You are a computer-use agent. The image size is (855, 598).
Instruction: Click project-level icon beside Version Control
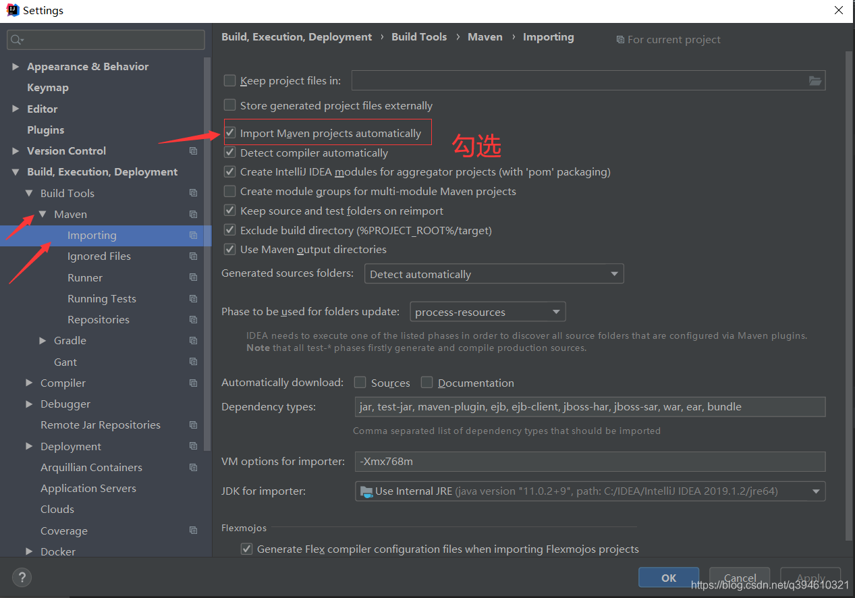tap(194, 151)
